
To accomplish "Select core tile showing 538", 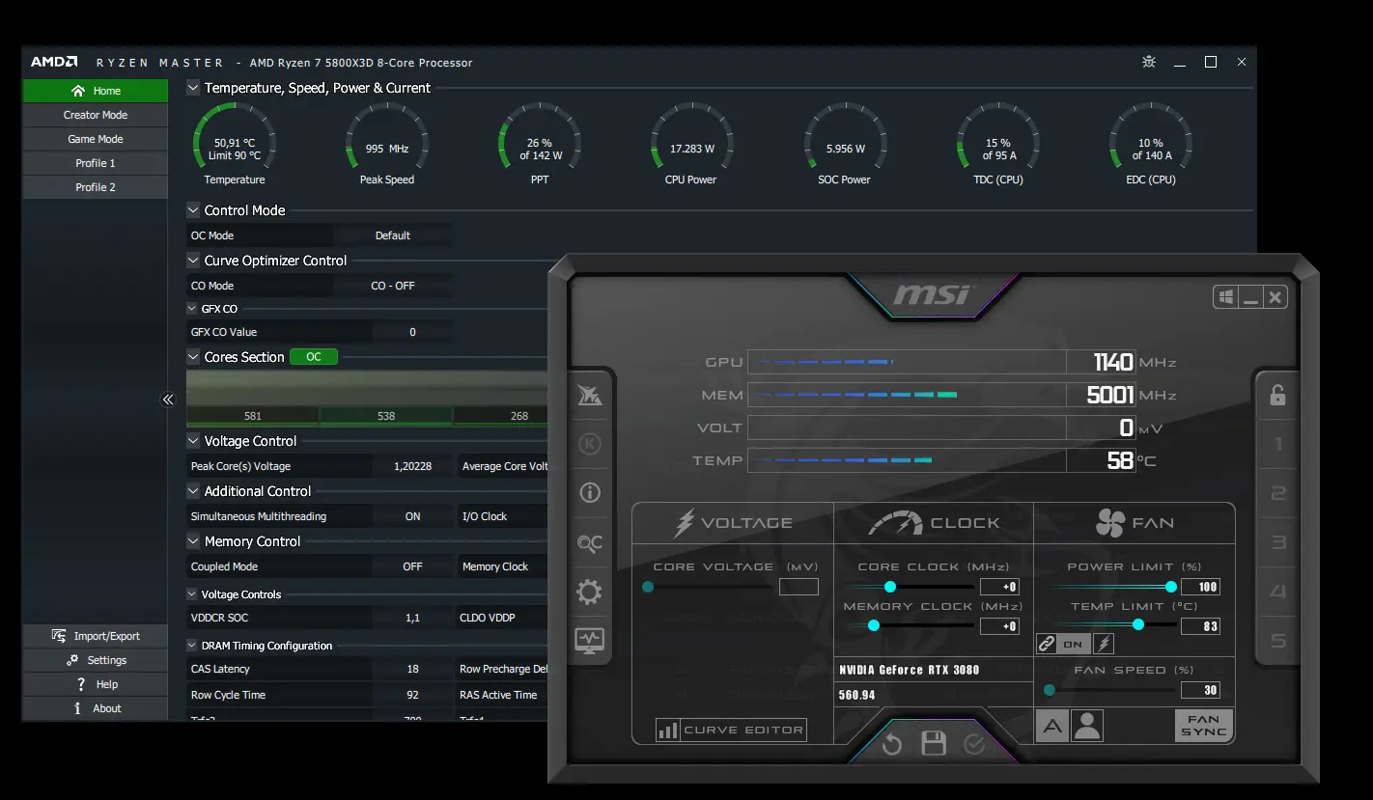I will point(386,416).
